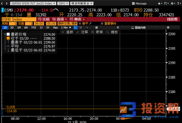The width and height of the screenshot is (182, 123).
Task: Switch to the YTD range tab
Action: (x=33, y=28)
